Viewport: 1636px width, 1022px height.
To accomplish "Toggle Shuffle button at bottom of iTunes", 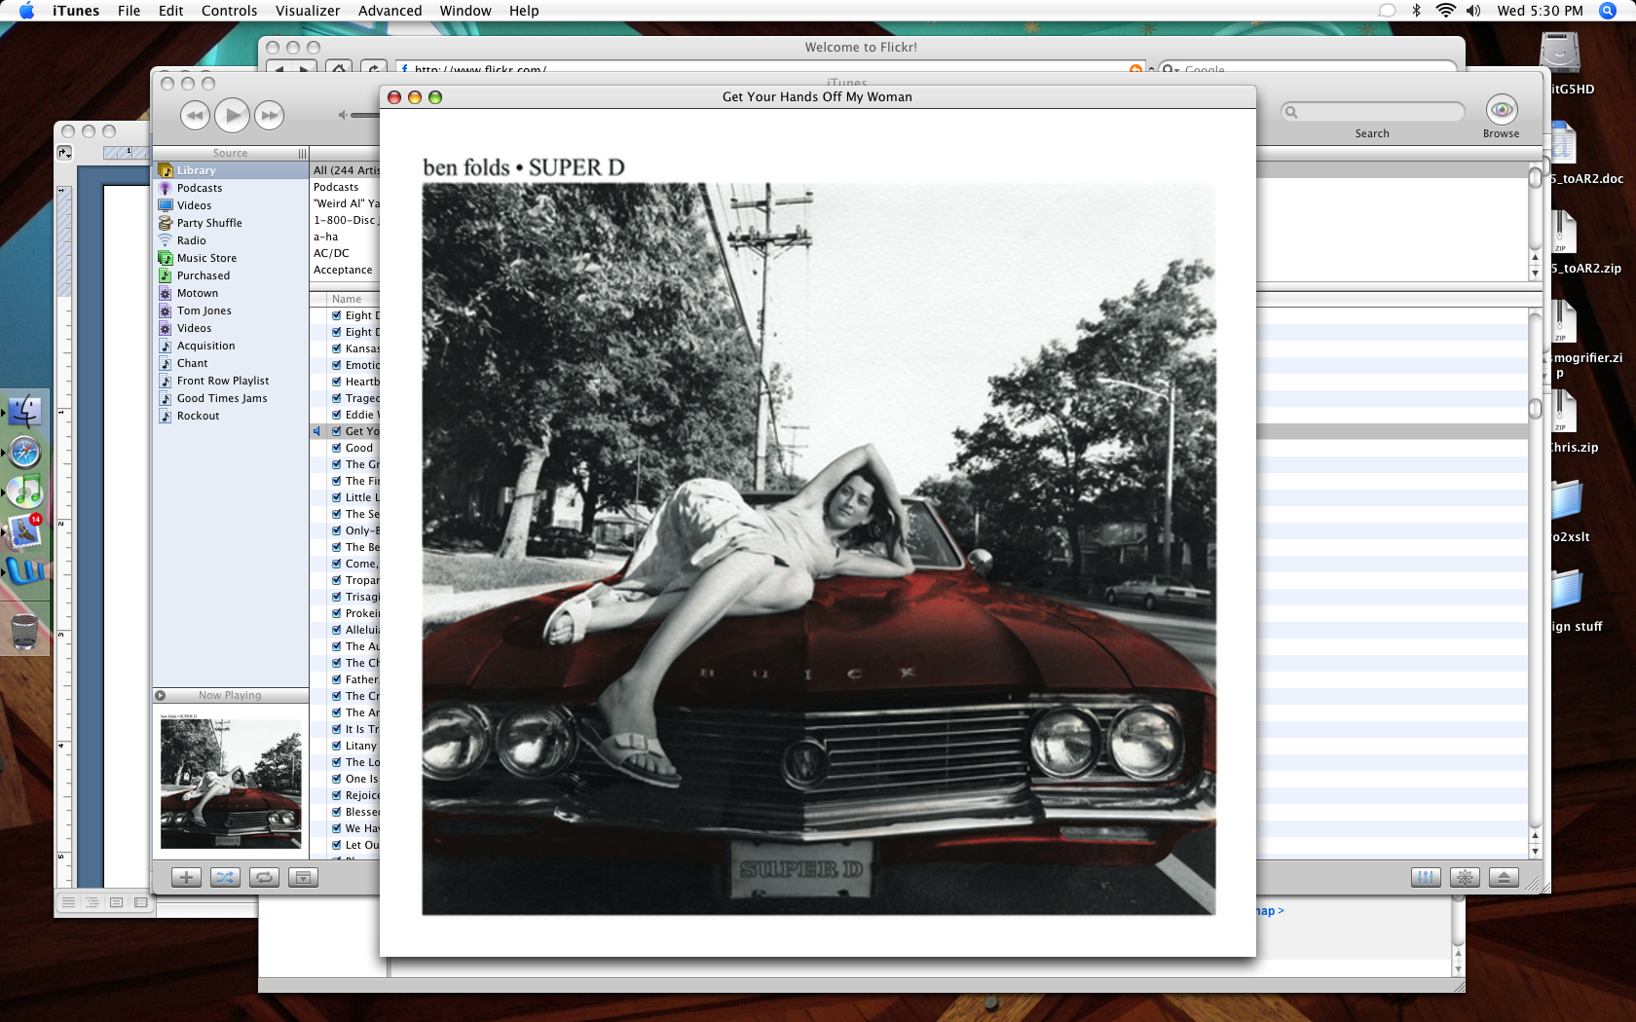I will point(225,877).
